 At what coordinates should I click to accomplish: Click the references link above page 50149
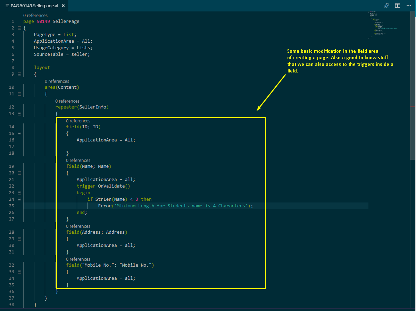[x=35, y=15]
